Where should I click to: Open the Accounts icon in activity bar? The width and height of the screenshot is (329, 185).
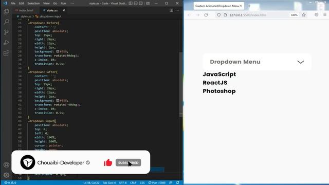[6, 164]
